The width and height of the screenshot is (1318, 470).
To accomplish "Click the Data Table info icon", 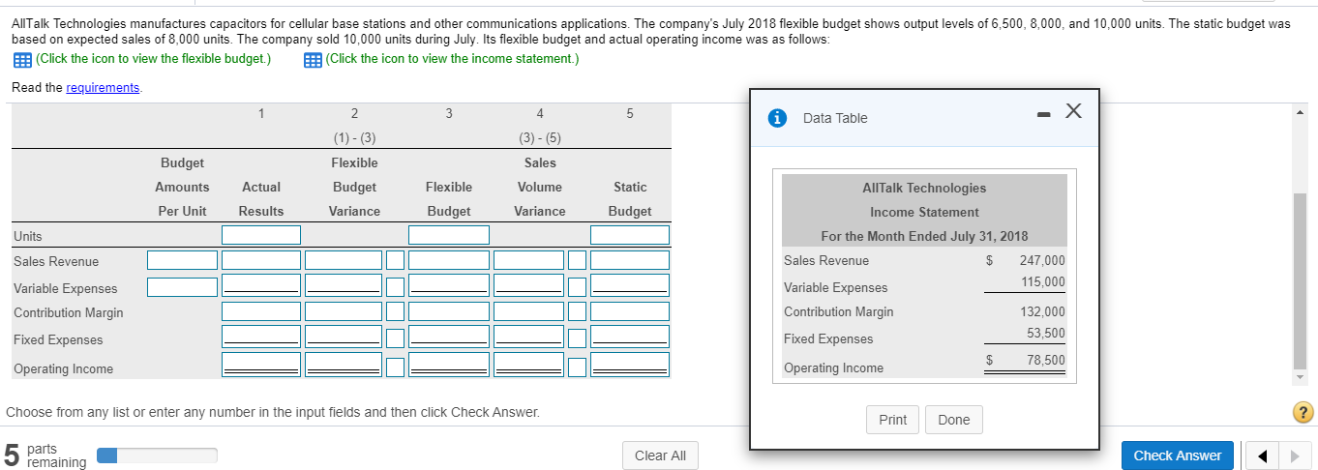I will 775,118.
